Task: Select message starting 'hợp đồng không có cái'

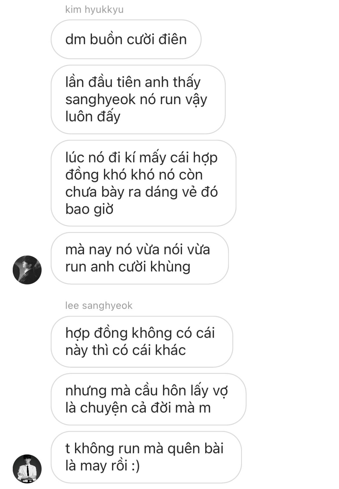Action: pyautogui.click(x=142, y=342)
